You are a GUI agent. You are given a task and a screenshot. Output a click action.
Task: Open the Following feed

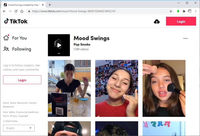click(x=17, y=49)
